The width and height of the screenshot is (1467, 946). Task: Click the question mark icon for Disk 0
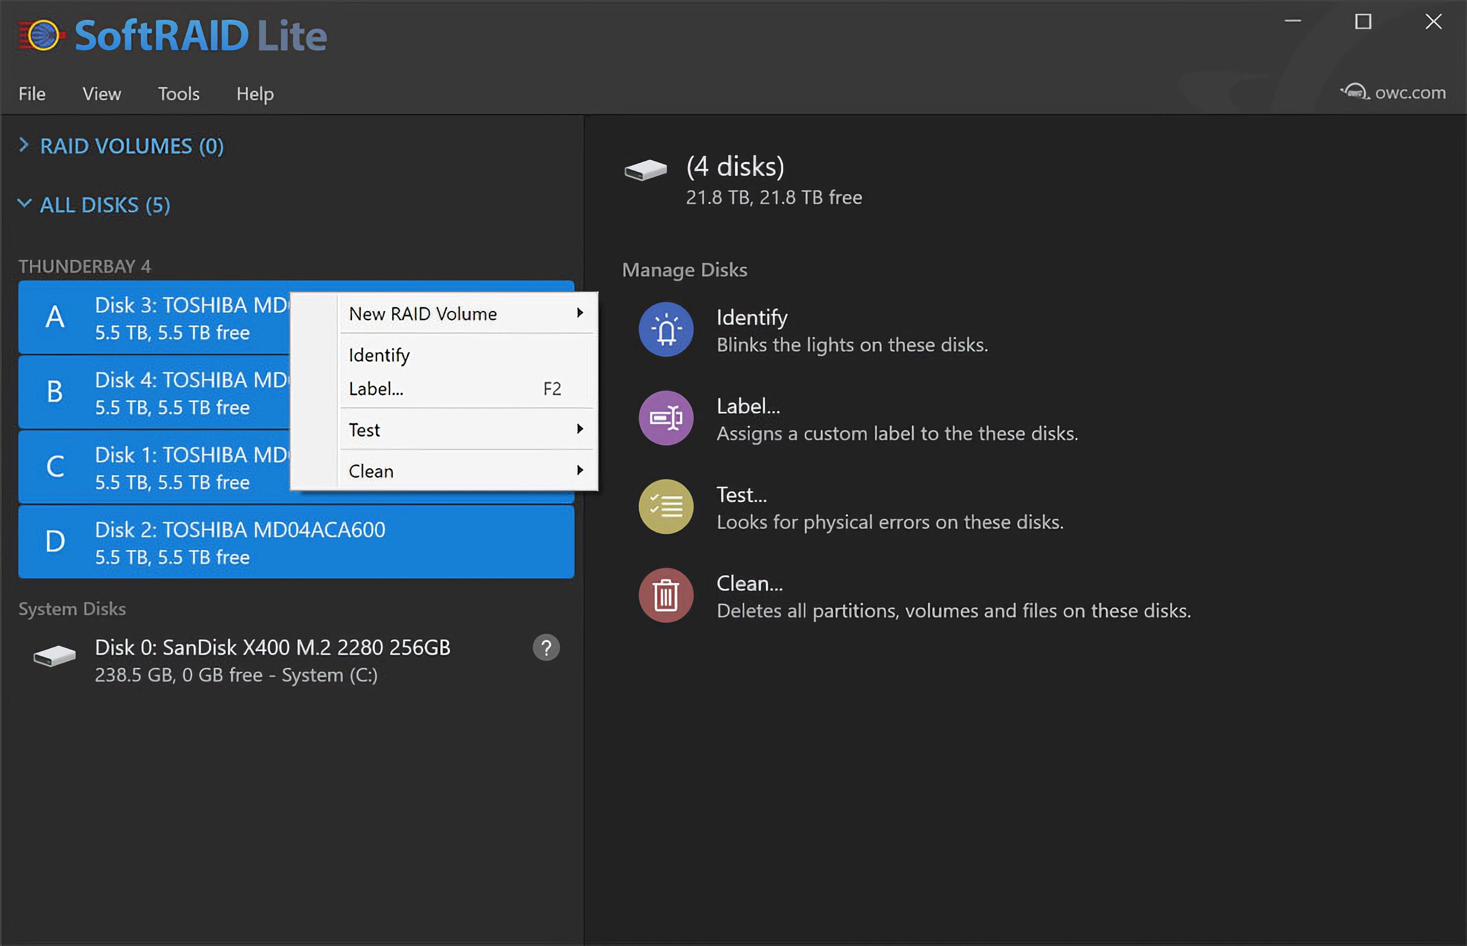point(546,647)
